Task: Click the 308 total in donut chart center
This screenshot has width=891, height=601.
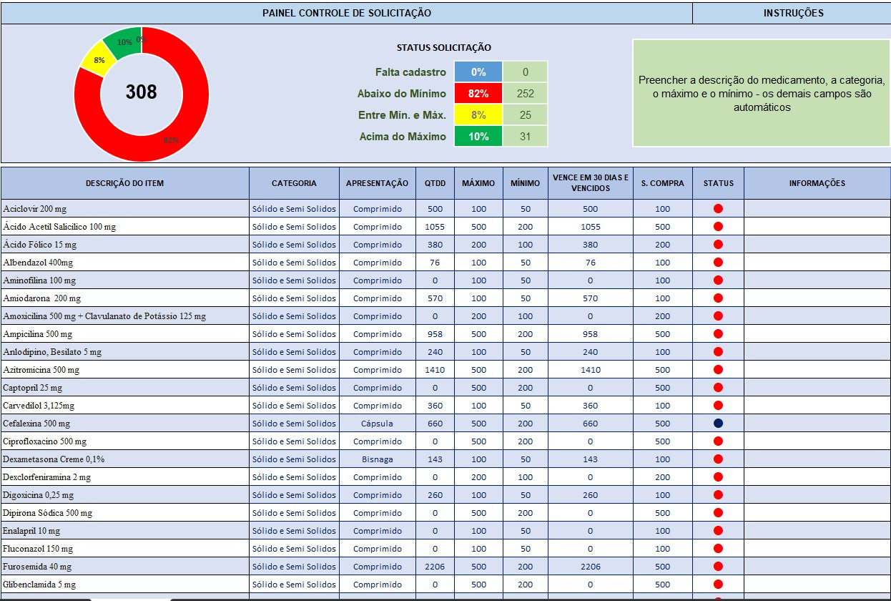Action: pos(142,92)
